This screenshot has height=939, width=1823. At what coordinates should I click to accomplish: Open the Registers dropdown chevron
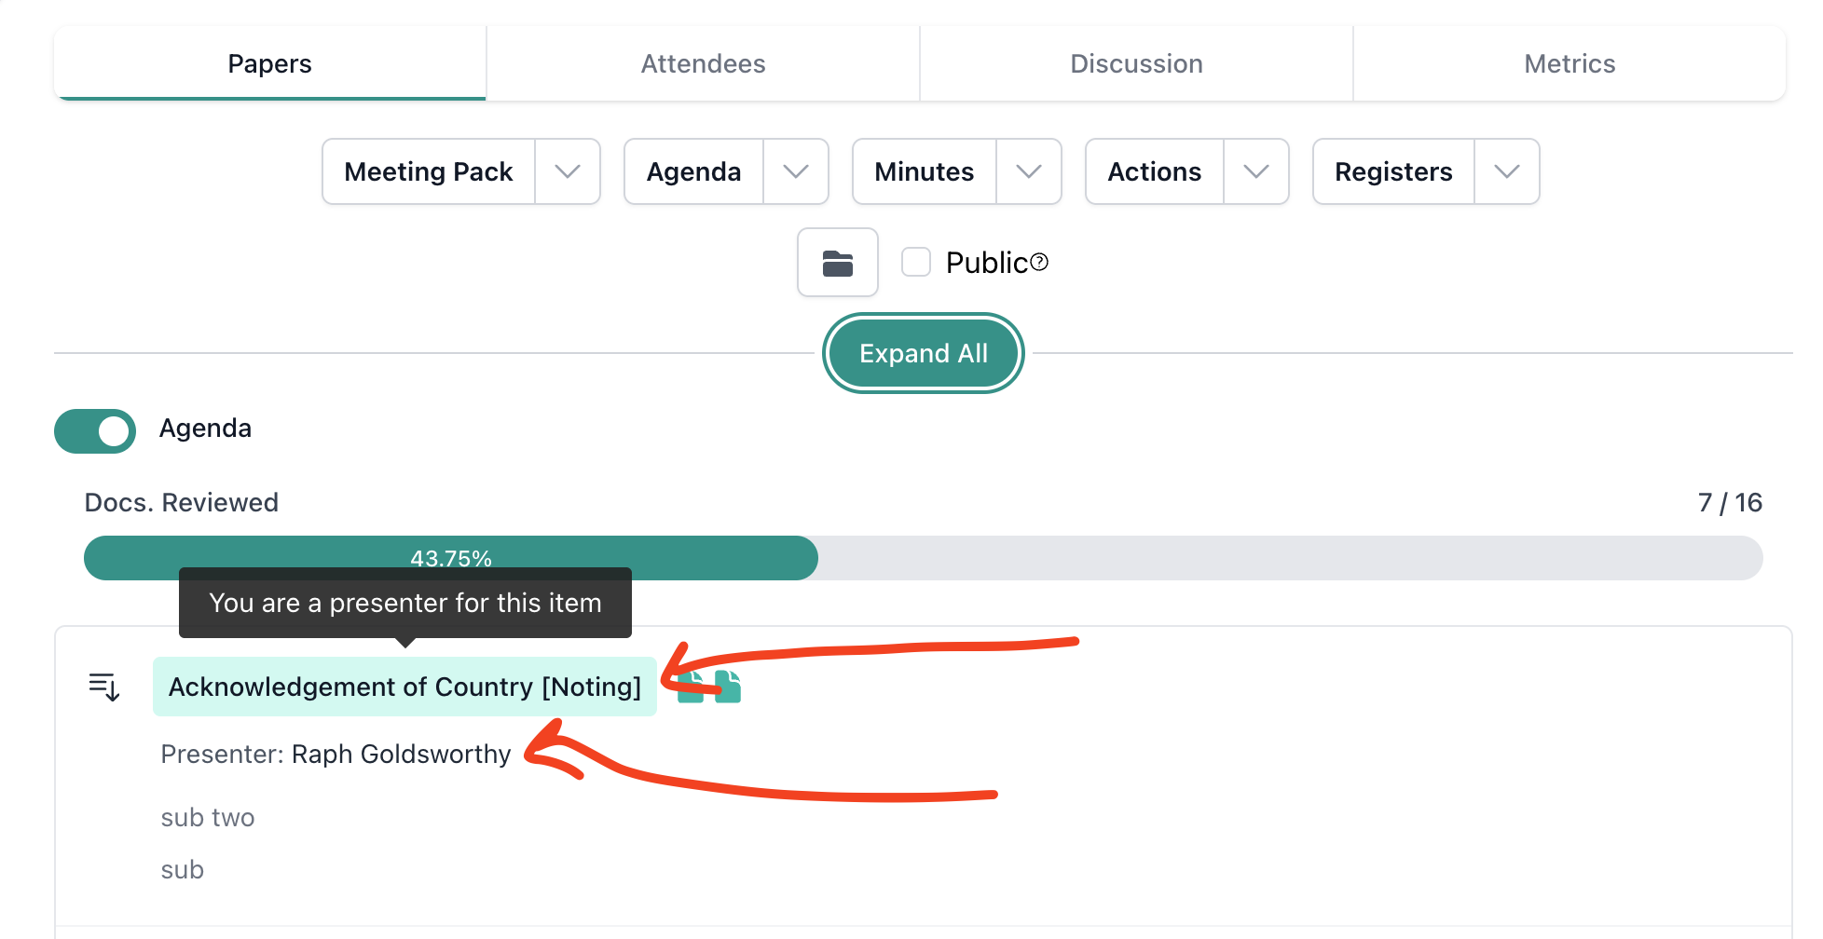pos(1507,171)
